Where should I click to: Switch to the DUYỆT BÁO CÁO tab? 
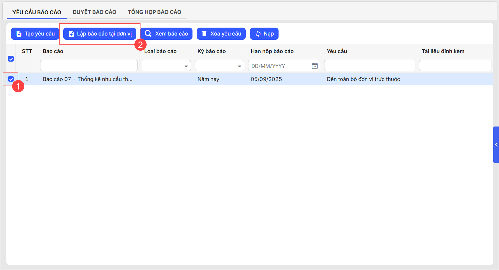tap(94, 12)
